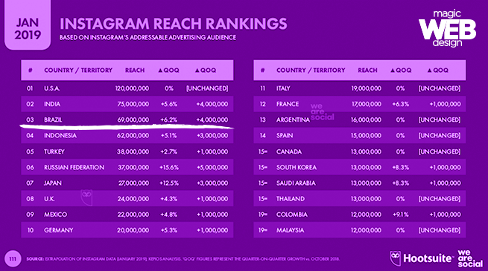Select the Brazil row with 69,000,000 reach
This screenshot has width=488, height=271.
click(x=127, y=120)
